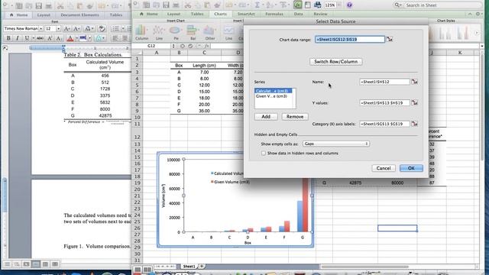Apply Italic in Word ribbon
The width and height of the screenshot is (489, 275).
[x=17, y=38]
